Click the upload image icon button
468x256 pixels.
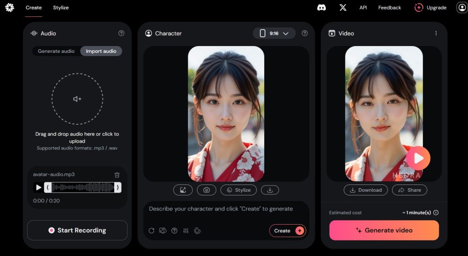coord(183,190)
